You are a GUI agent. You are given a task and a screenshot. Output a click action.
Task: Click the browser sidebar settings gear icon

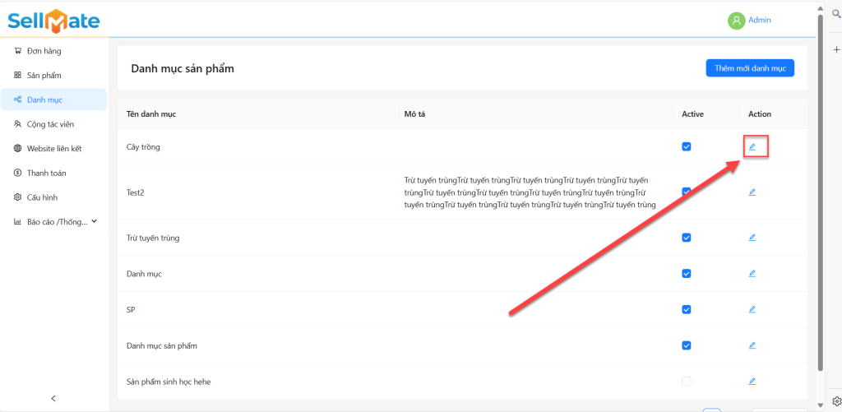tap(836, 400)
